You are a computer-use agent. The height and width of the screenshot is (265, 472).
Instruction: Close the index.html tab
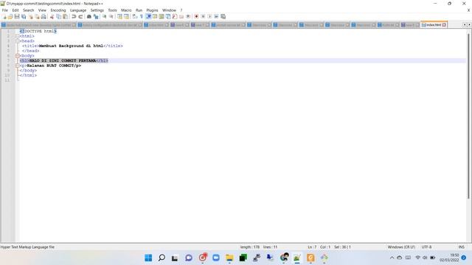point(444,25)
